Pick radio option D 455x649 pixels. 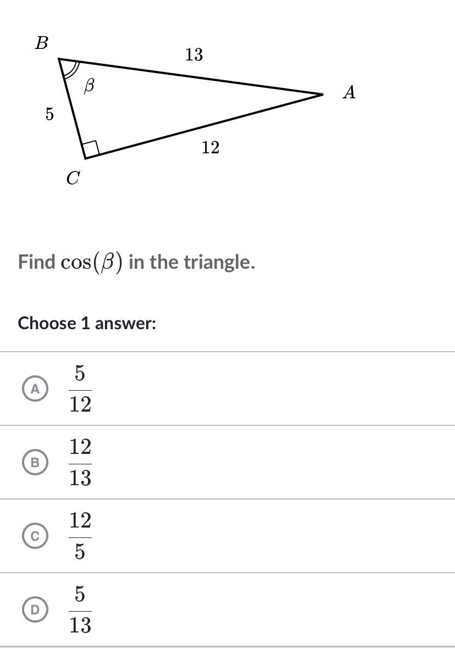[x=35, y=609]
